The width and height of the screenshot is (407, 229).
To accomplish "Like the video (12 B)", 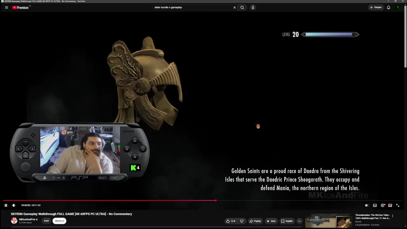I will point(231,221).
